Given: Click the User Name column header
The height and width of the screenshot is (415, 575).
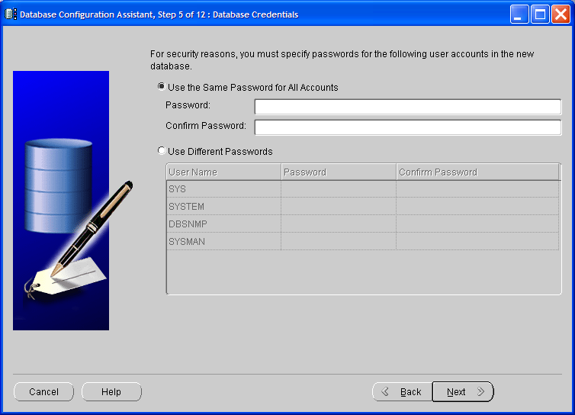Looking at the screenshot, I should click(x=223, y=172).
